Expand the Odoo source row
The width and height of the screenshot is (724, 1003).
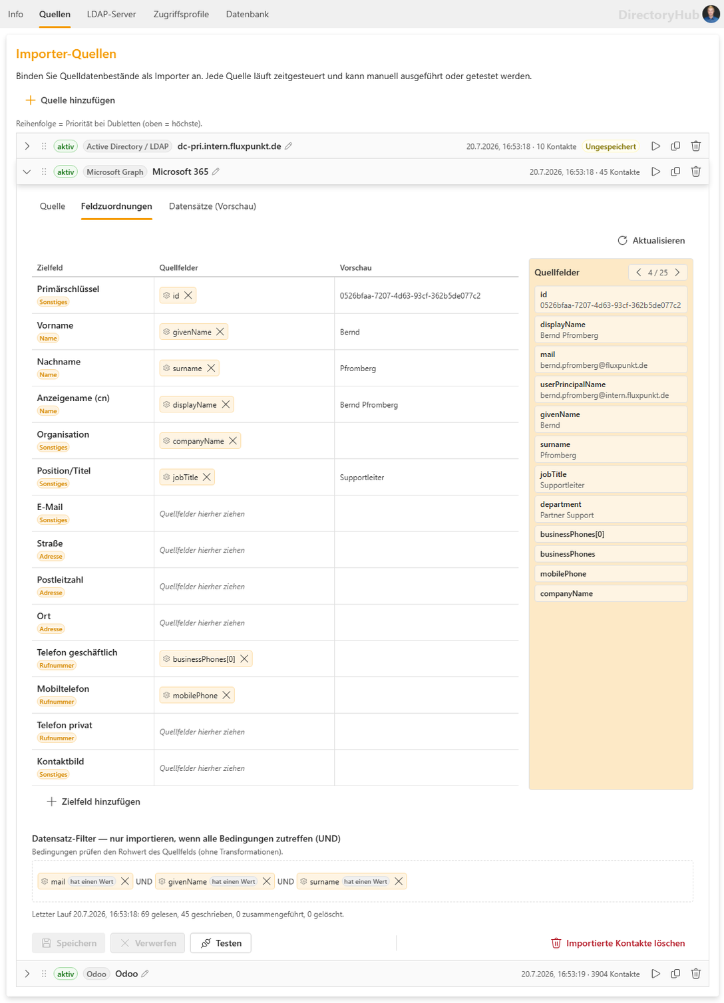(27, 974)
